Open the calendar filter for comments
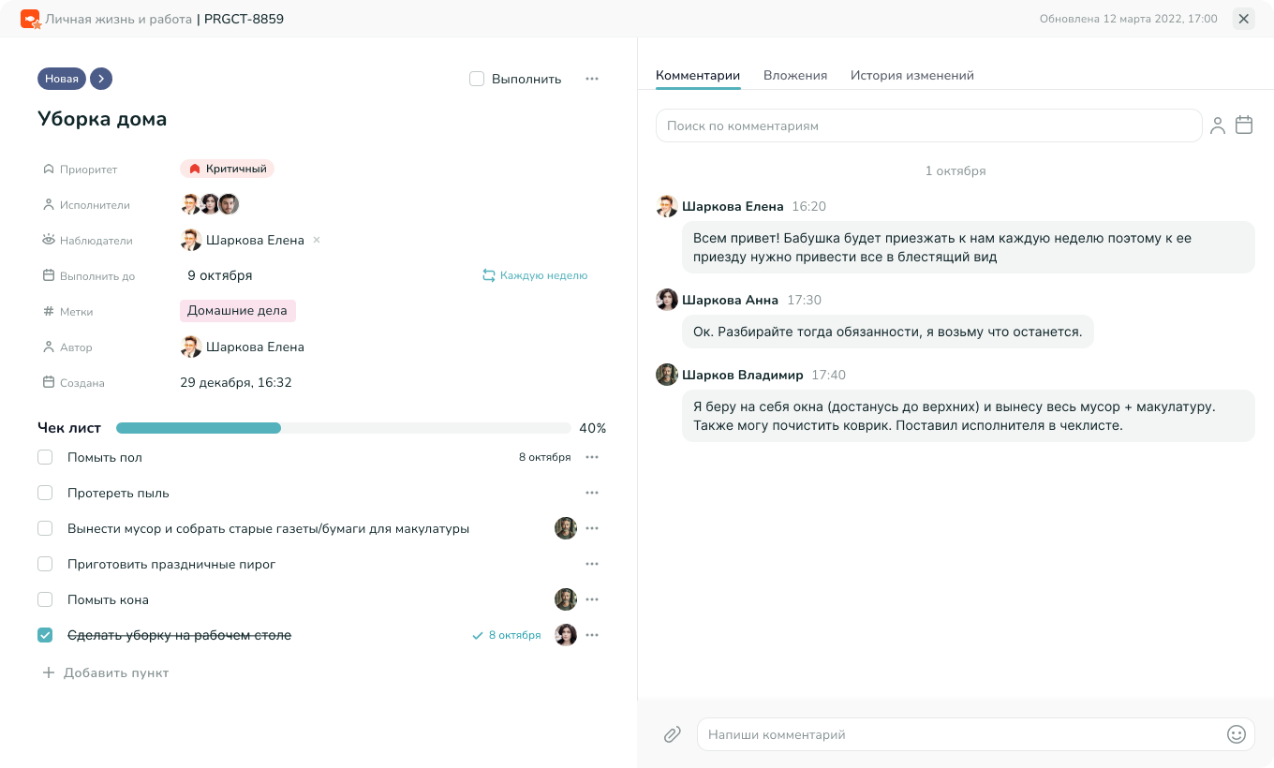The width and height of the screenshot is (1274, 768). tap(1244, 125)
